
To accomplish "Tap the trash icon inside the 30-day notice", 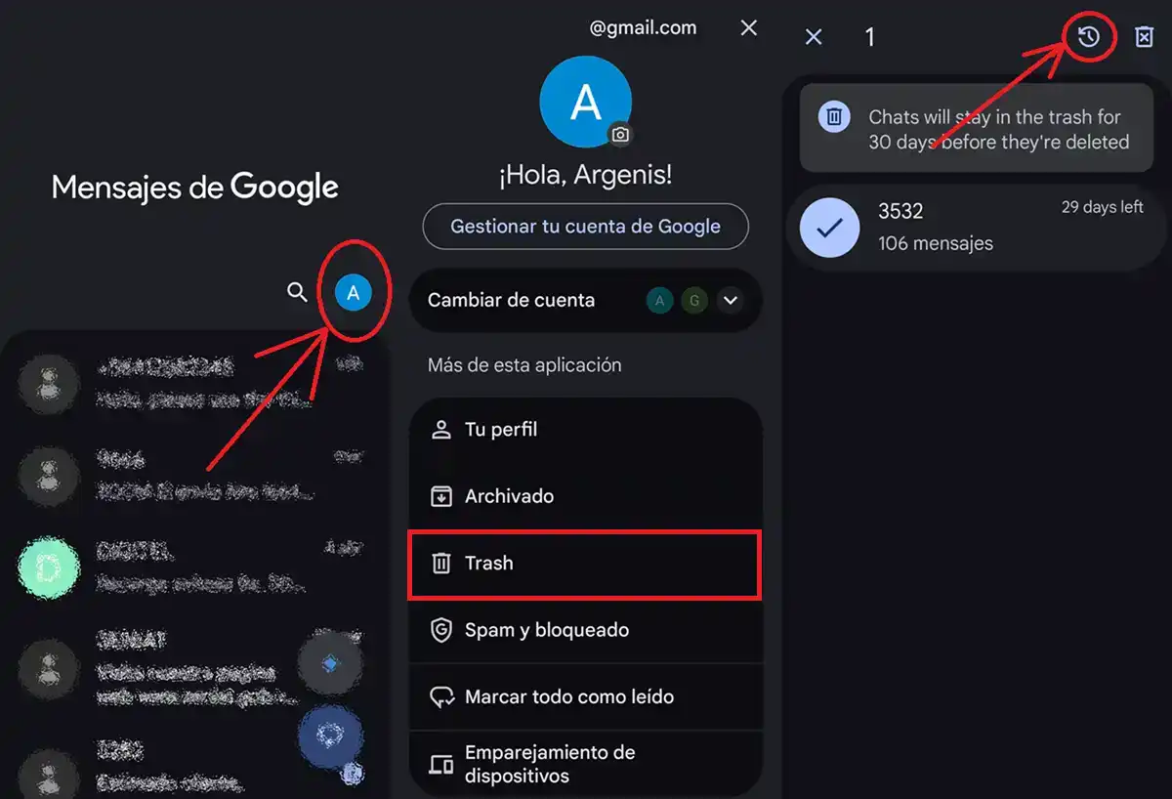I will 834,116.
